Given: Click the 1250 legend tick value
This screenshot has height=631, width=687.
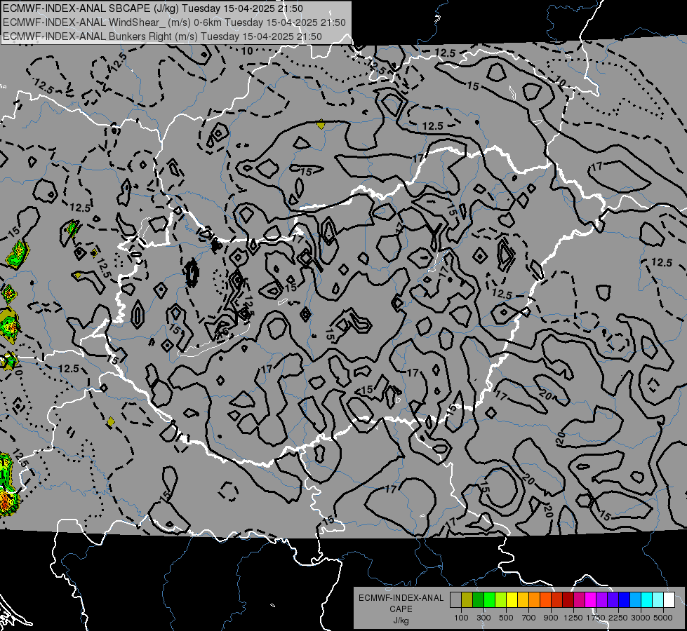Looking at the screenshot, I should (573, 618).
